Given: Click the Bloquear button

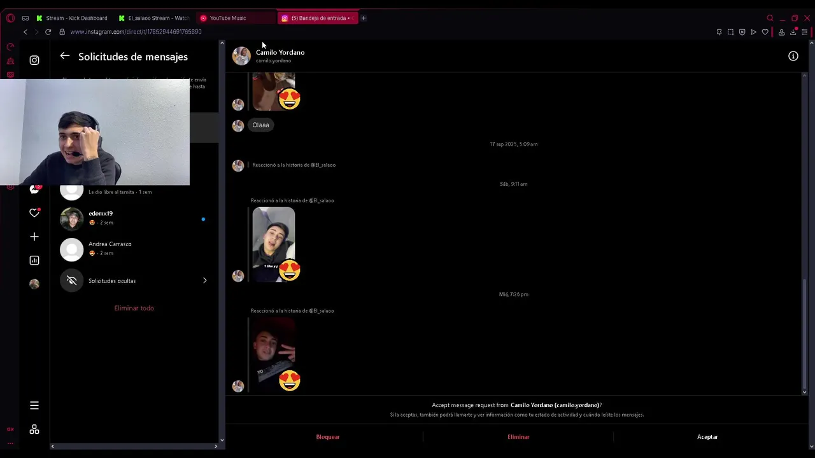Looking at the screenshot, I should [x=328, y=437].
